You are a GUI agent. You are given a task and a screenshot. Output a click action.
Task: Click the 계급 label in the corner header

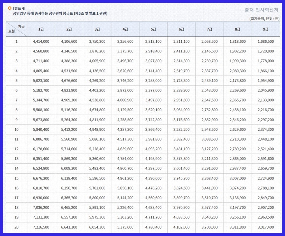click(21, 26)
